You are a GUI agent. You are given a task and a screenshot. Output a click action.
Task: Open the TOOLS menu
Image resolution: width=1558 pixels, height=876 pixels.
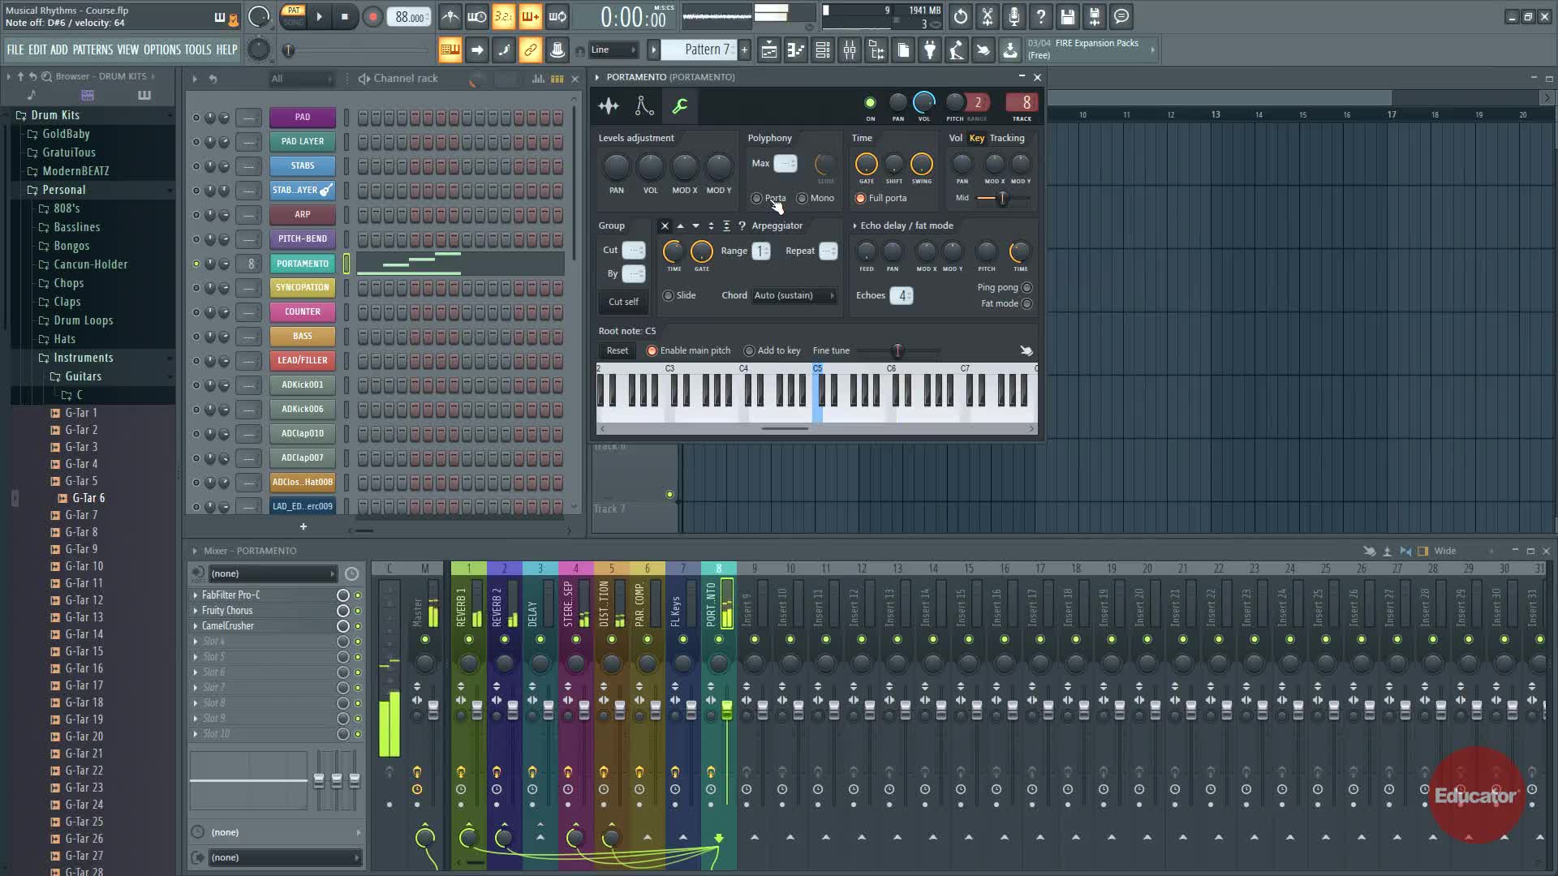(x=197, y=50)
